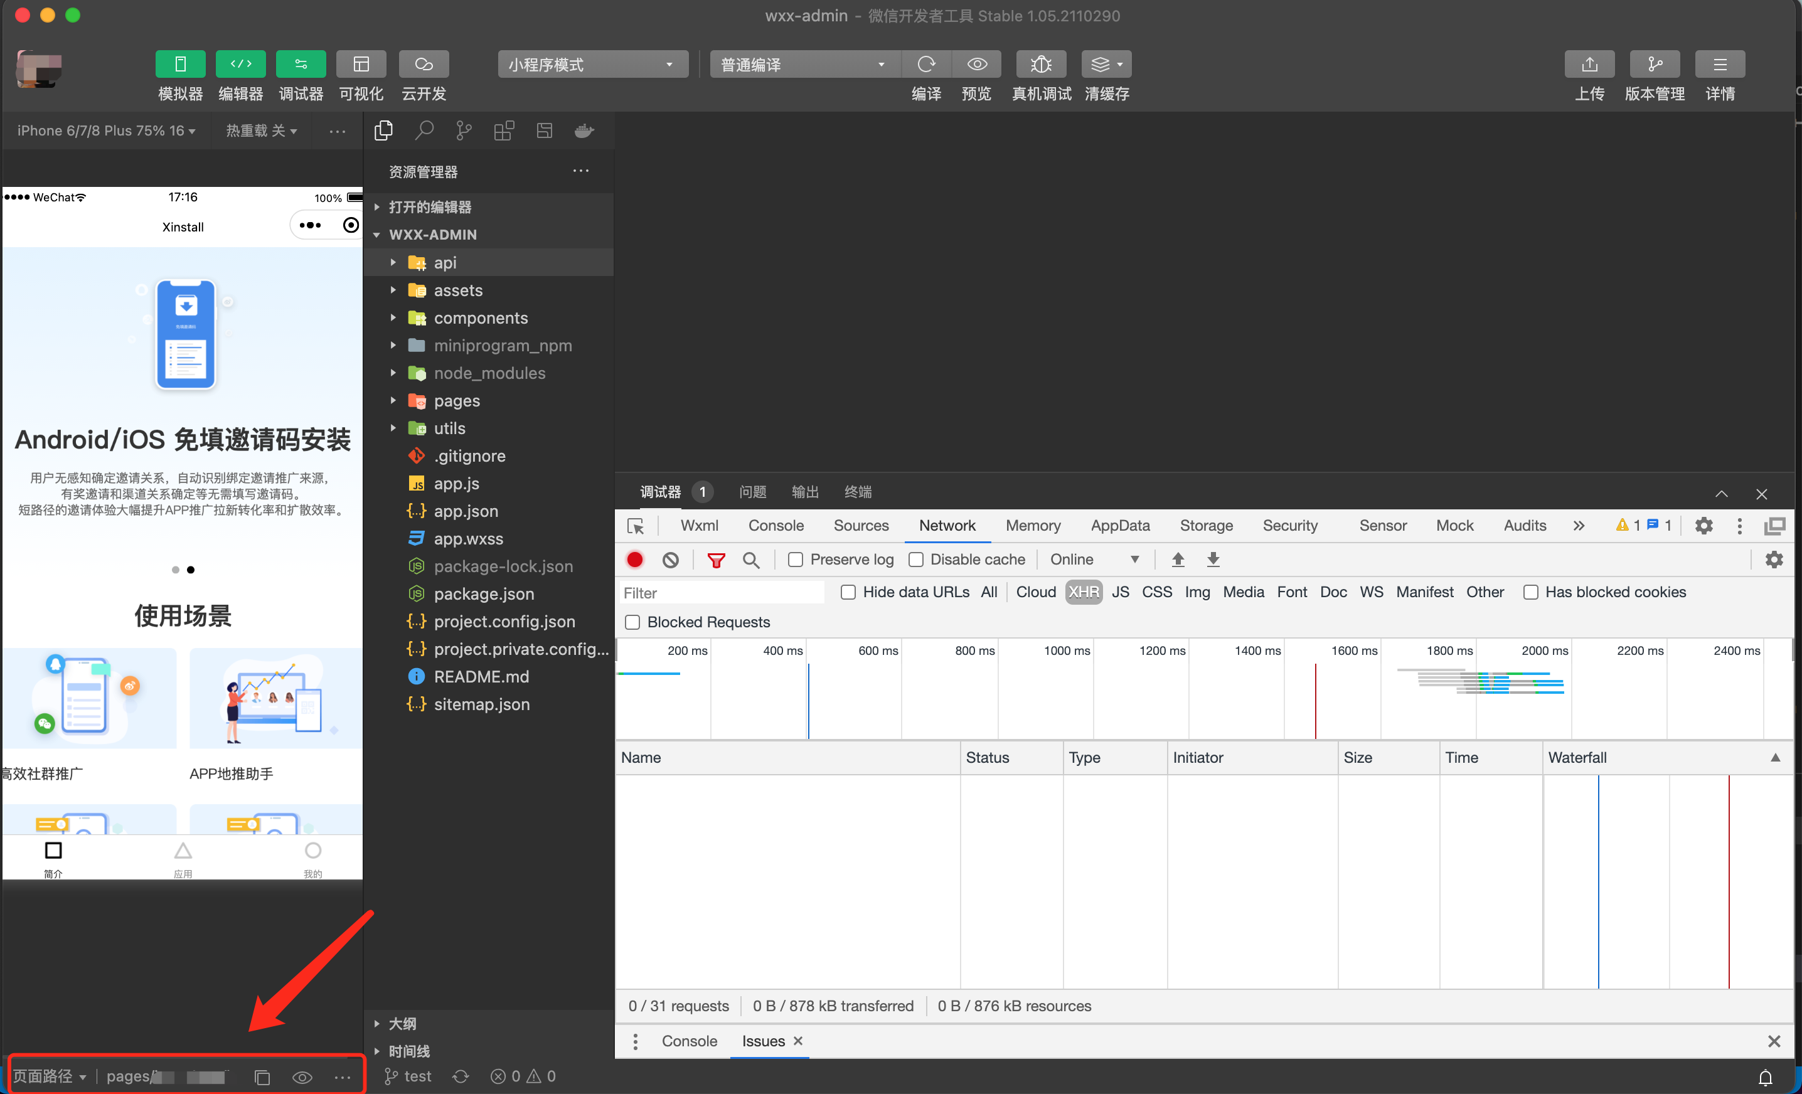Open iPhone 6/7/8 Plus device dropdown
The height and width of the screenshot is (1094, 1802).
pos(106,130)
